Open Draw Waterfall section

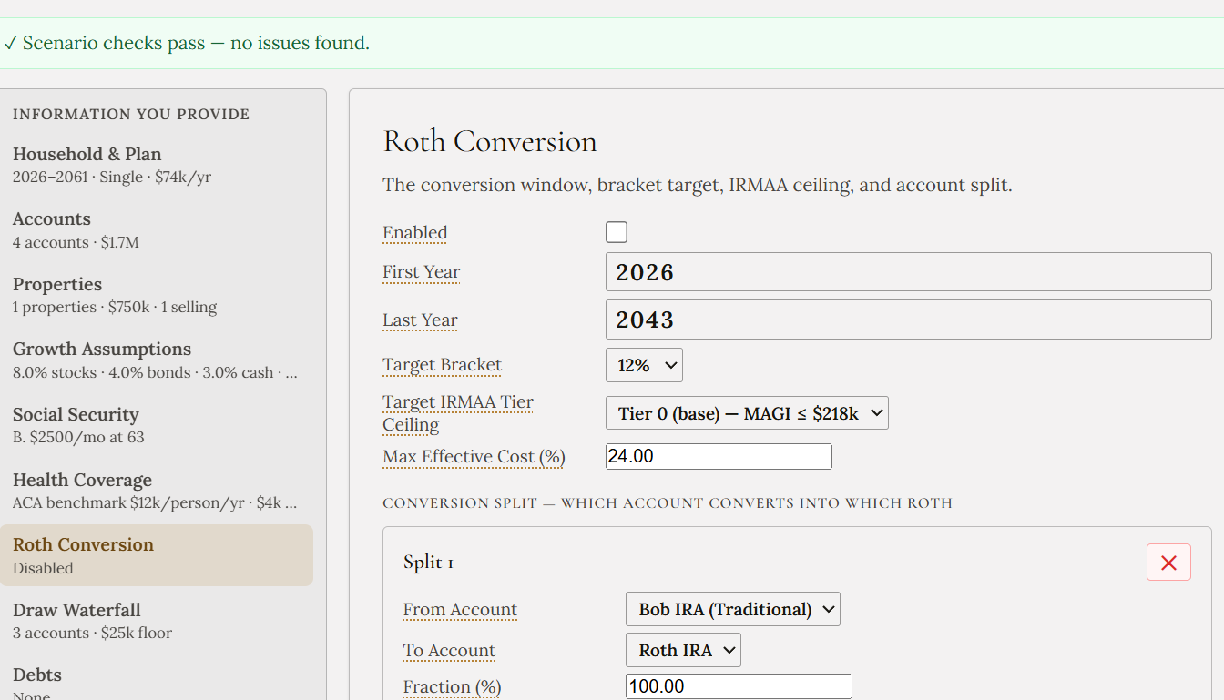pyautogui.click(x=157, y=621)
